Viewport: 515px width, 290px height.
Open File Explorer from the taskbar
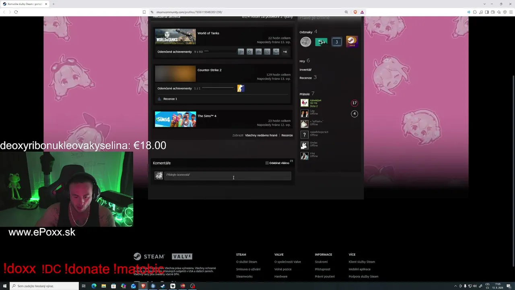click(x=104, y=286)
